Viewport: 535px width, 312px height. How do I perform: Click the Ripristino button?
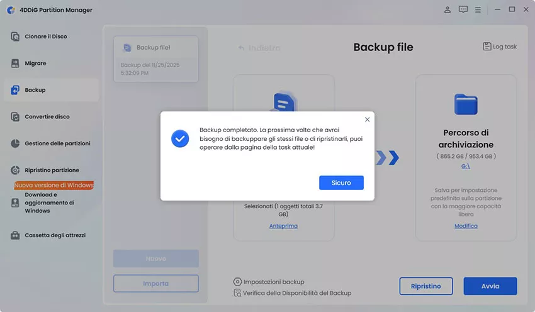click(x=426, y=286)
